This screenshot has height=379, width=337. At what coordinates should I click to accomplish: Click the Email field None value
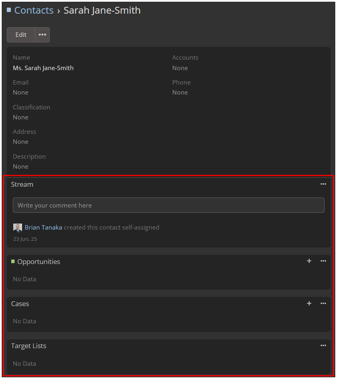pos(20,93)
